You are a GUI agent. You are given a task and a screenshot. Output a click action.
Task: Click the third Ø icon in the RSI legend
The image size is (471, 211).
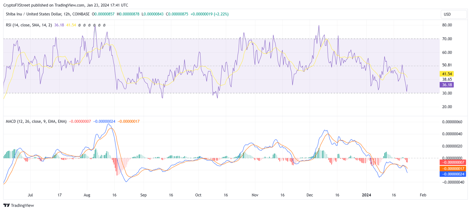pyautogui.click(x=89, y=25)
